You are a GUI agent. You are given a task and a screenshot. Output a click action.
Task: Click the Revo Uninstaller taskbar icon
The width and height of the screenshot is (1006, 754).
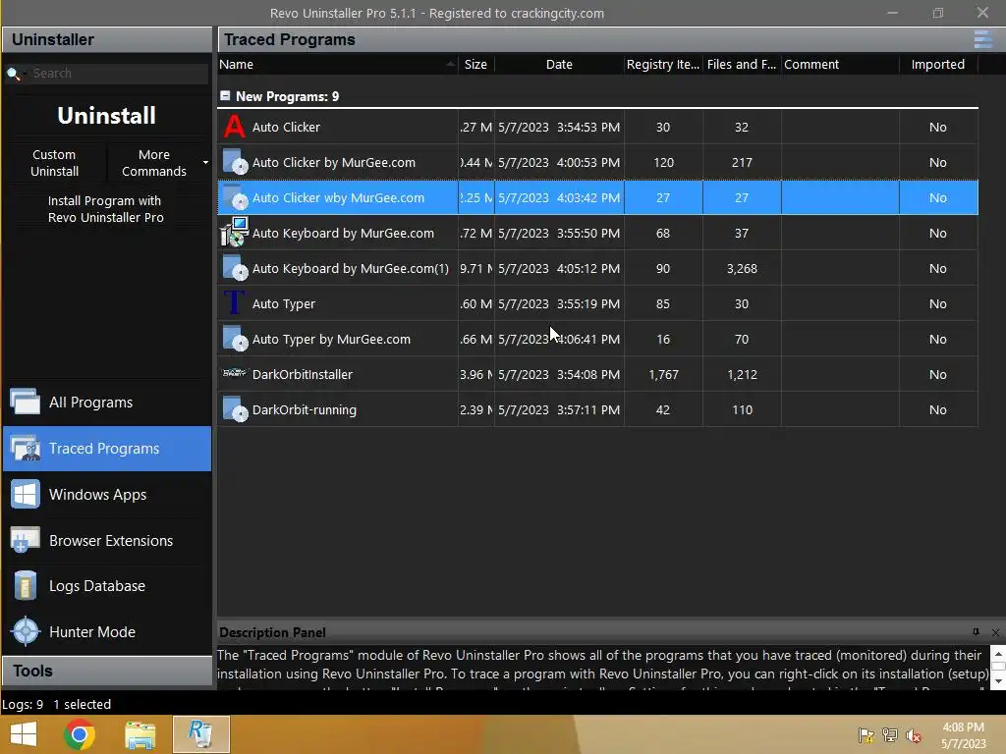(200, 734)
